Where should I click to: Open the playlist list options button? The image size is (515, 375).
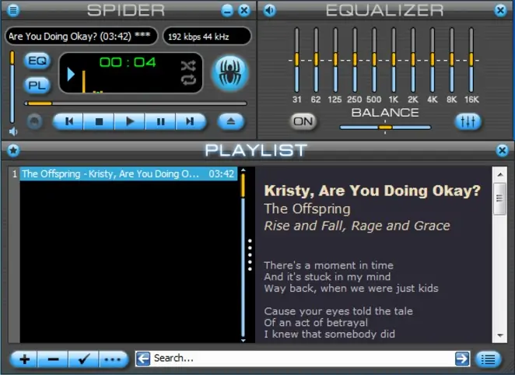click(489, 359)
